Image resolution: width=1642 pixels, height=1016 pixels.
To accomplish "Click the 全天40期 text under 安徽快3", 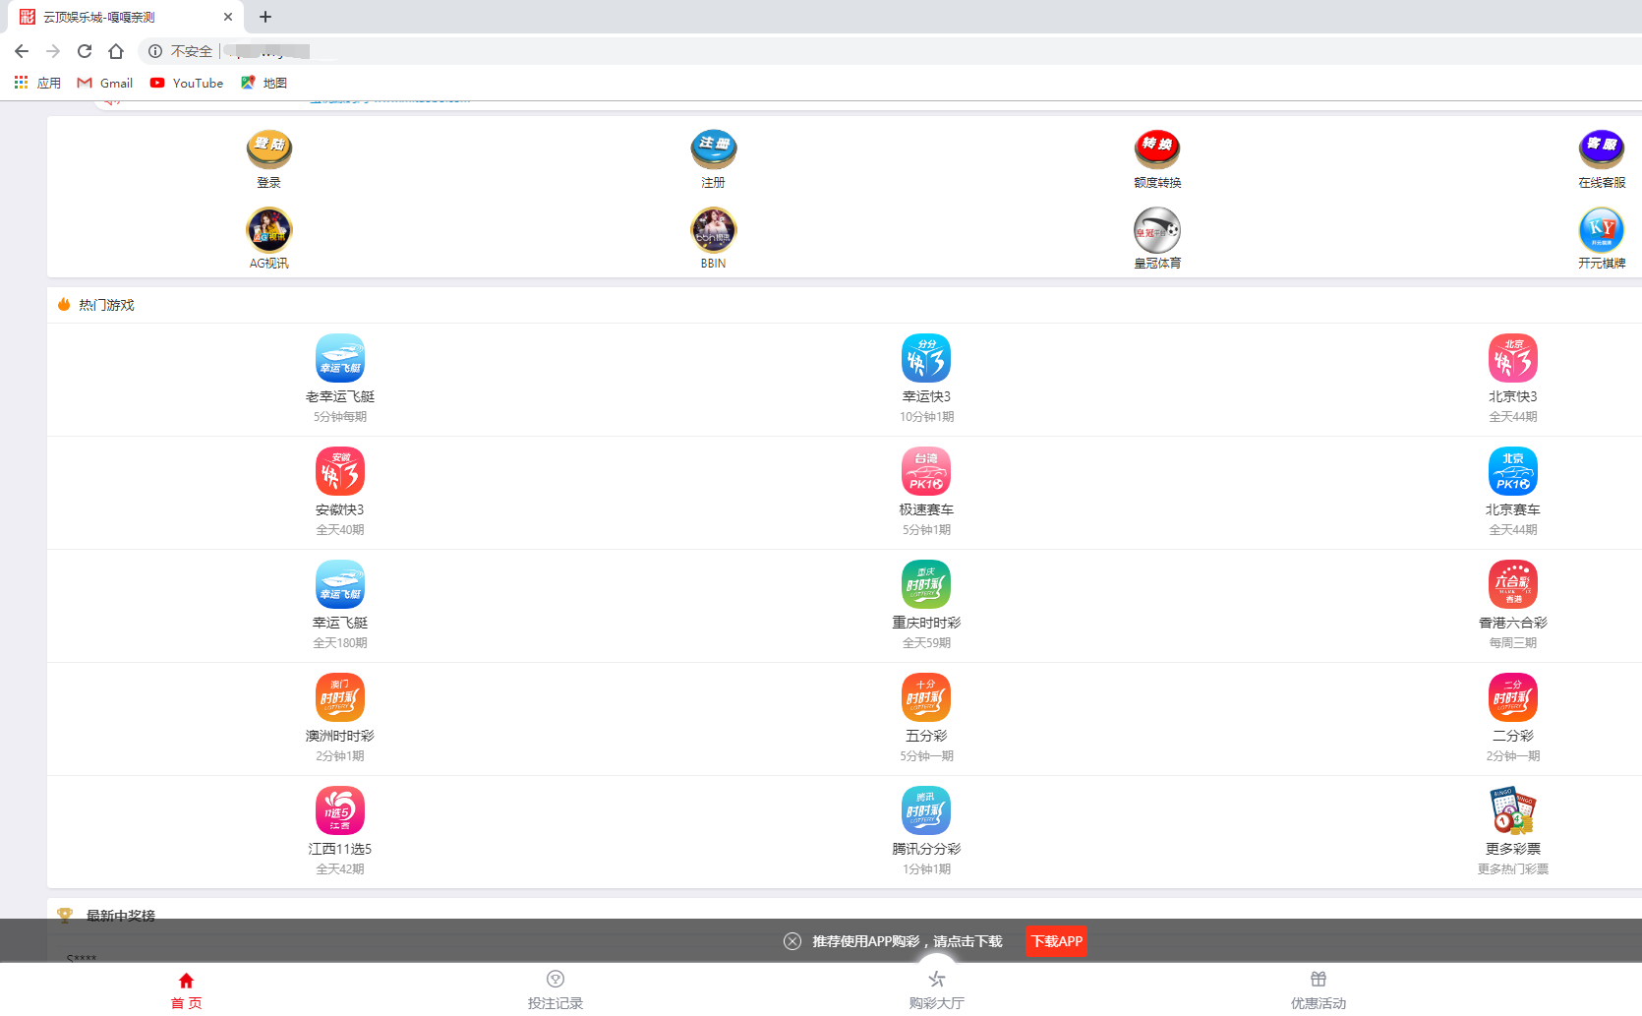I will coord(340,530).
